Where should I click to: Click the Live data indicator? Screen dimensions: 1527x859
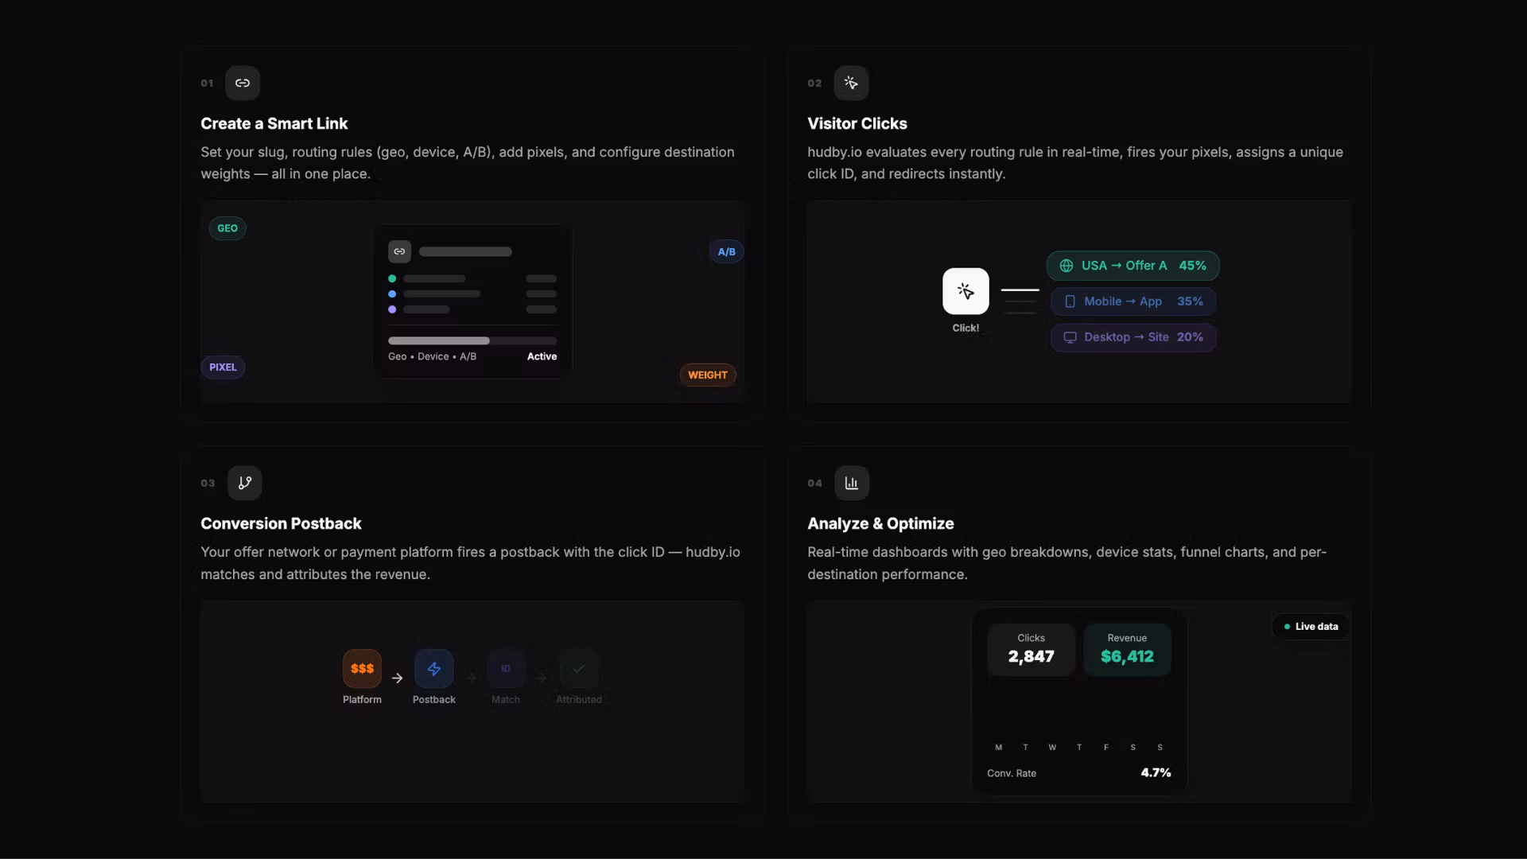(x=1311, y=627)
